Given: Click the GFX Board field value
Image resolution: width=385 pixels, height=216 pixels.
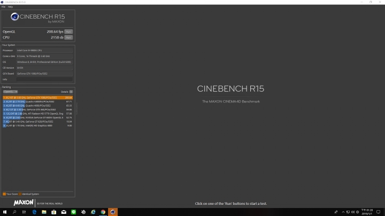Looking at the screenshot, I should 44,74.
